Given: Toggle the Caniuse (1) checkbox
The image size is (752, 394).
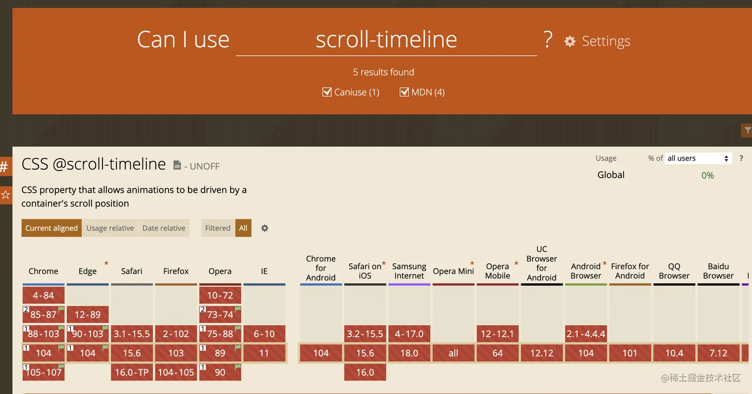Looking at the screenshot, I should tap(327, 92).
